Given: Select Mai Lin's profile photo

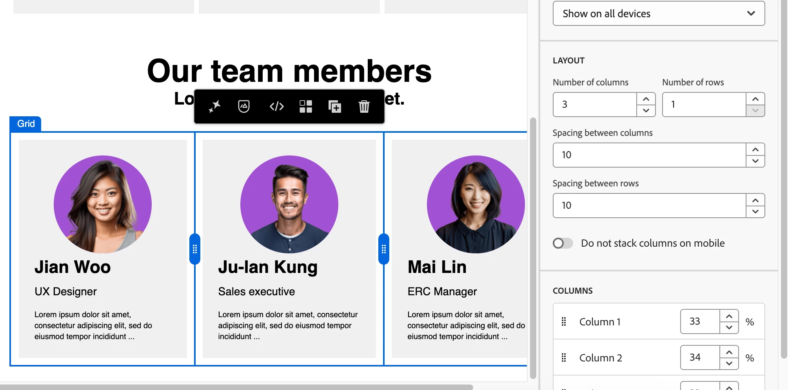Looking at the screenshot, I should [476, 204].
